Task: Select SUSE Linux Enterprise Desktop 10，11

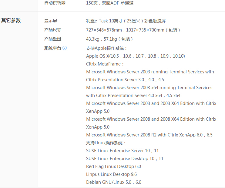Action: point(125,159)
